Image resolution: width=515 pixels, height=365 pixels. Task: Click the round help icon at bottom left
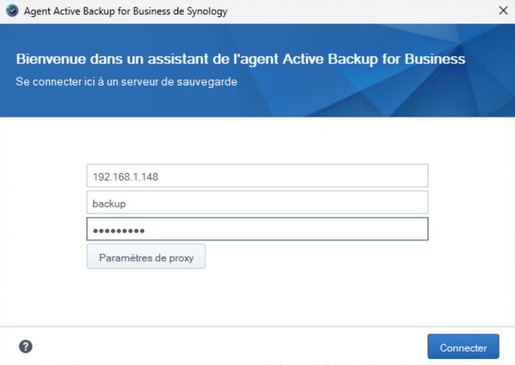[26, 347]
